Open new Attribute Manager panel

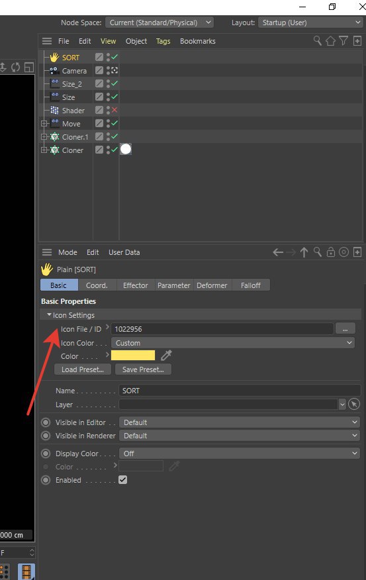(x=357, y=252)
